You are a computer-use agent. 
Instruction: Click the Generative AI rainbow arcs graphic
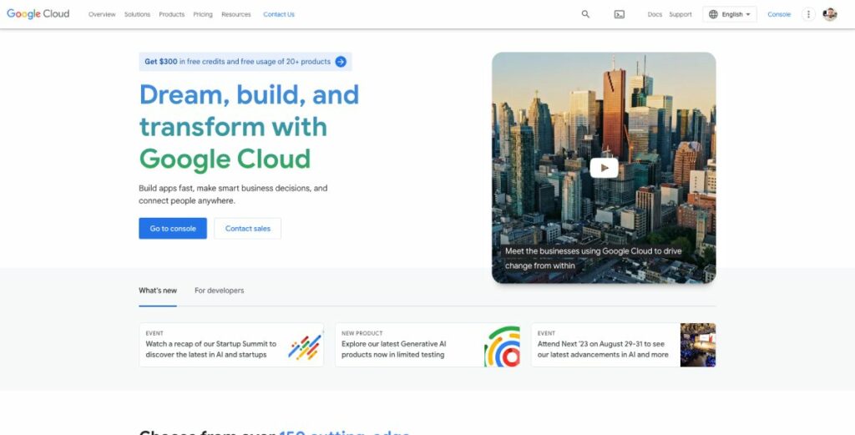click(502, 346)
